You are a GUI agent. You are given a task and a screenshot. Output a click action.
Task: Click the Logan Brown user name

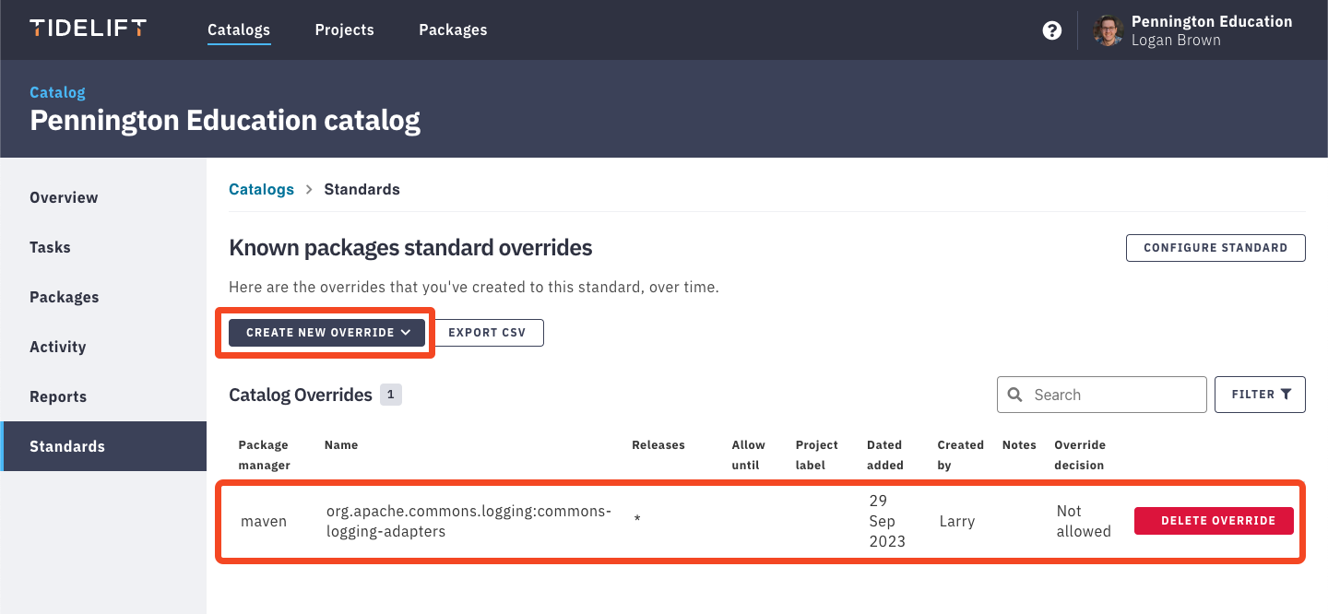click(x=1176, y=41)
